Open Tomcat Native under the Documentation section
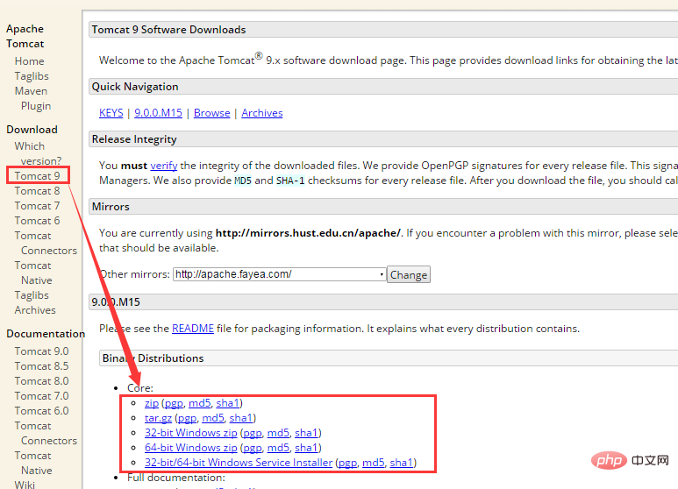Viewport: 678px width, 489px height. 33,463
